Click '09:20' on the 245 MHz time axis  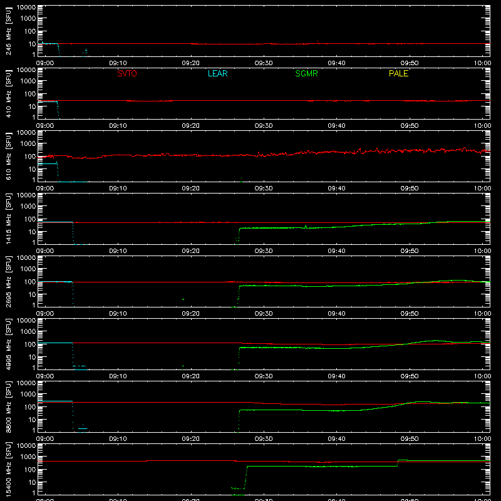191,63
